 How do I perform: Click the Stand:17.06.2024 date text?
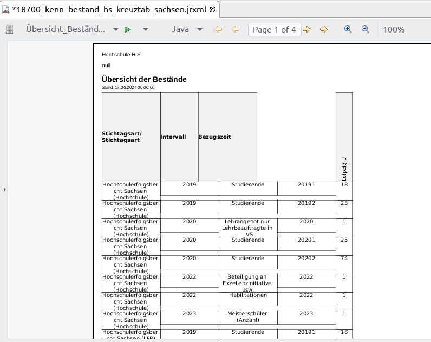[x=128, y=87]
